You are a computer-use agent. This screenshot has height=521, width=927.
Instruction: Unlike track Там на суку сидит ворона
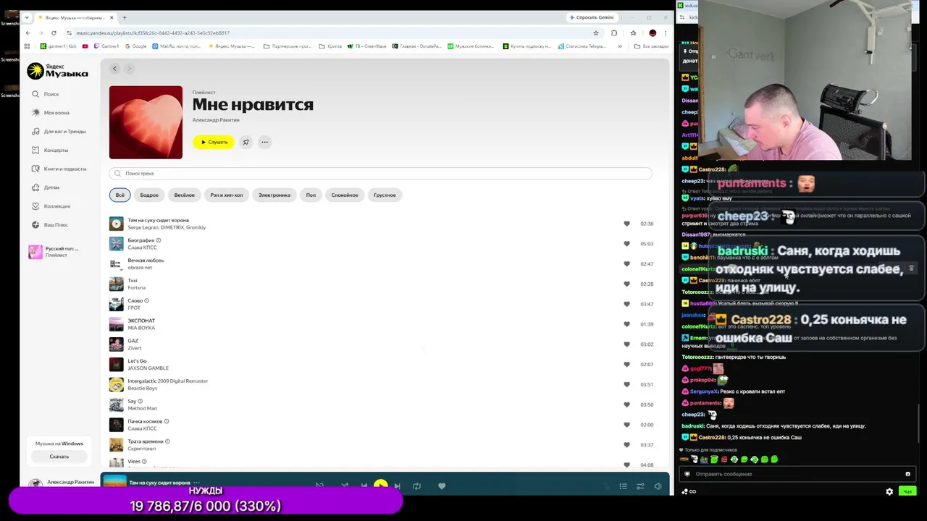click(x=626, y=224)
